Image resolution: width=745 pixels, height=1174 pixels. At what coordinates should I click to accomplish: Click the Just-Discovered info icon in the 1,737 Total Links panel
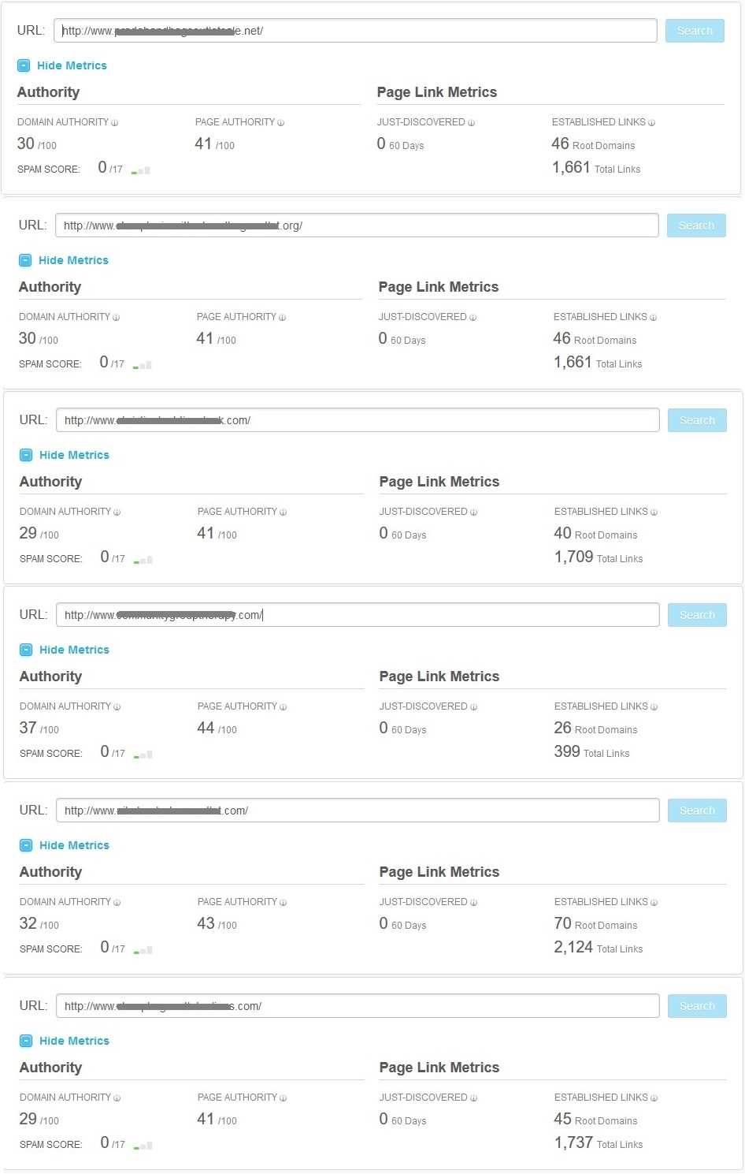click(x=474, y=1098)
